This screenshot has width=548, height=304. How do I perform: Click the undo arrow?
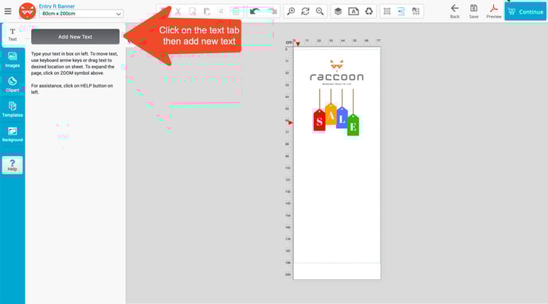click(255, 11)
